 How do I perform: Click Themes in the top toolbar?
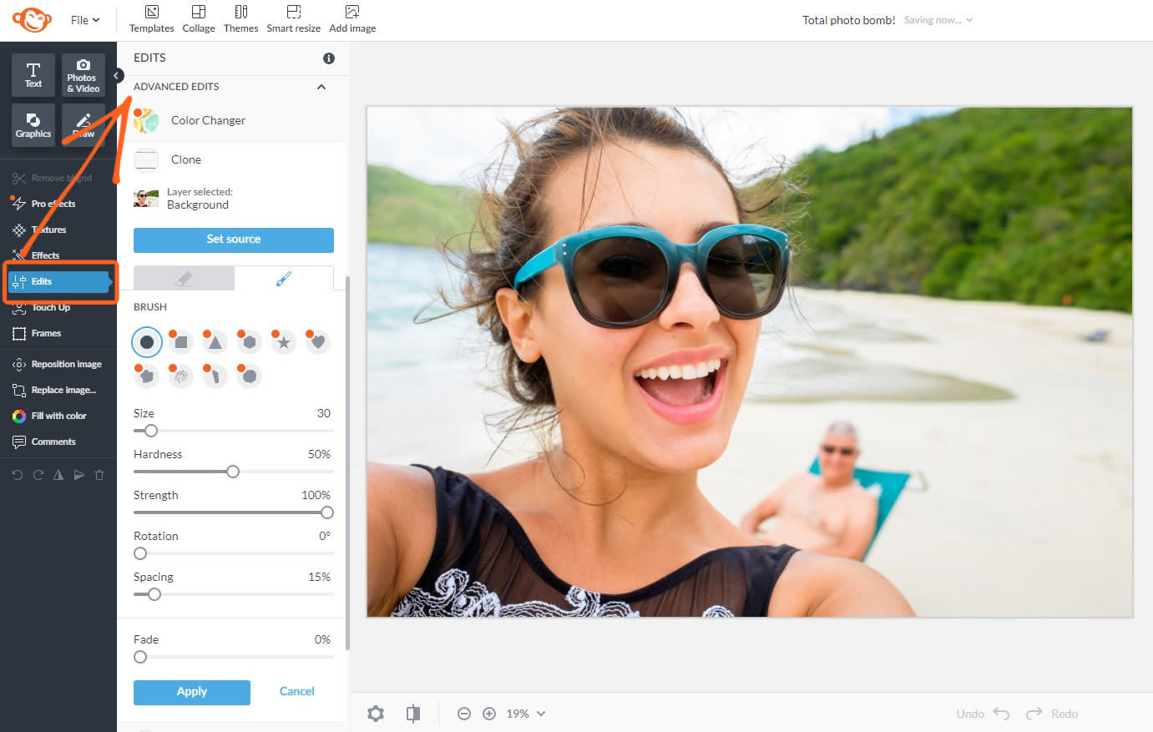(240, 19)
